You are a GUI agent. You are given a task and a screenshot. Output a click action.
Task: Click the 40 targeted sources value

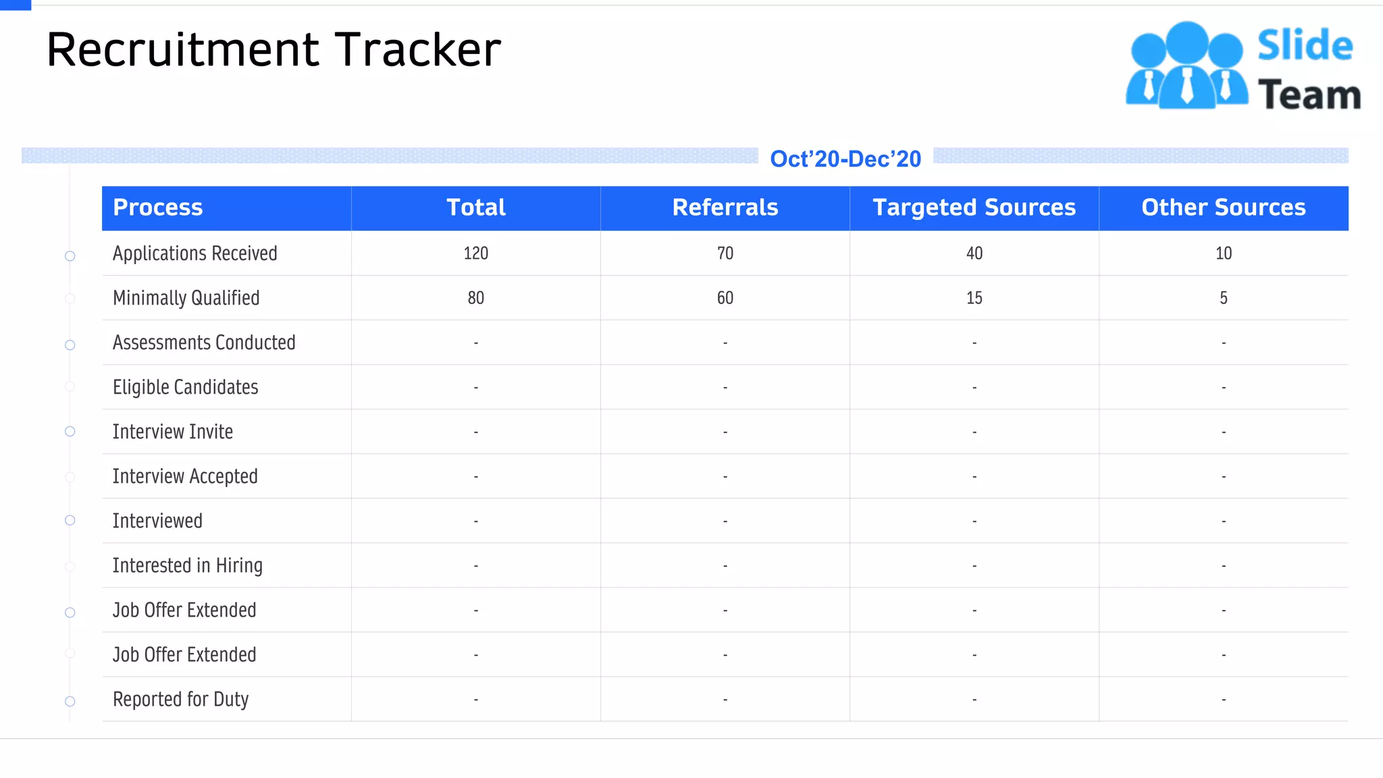974,253
